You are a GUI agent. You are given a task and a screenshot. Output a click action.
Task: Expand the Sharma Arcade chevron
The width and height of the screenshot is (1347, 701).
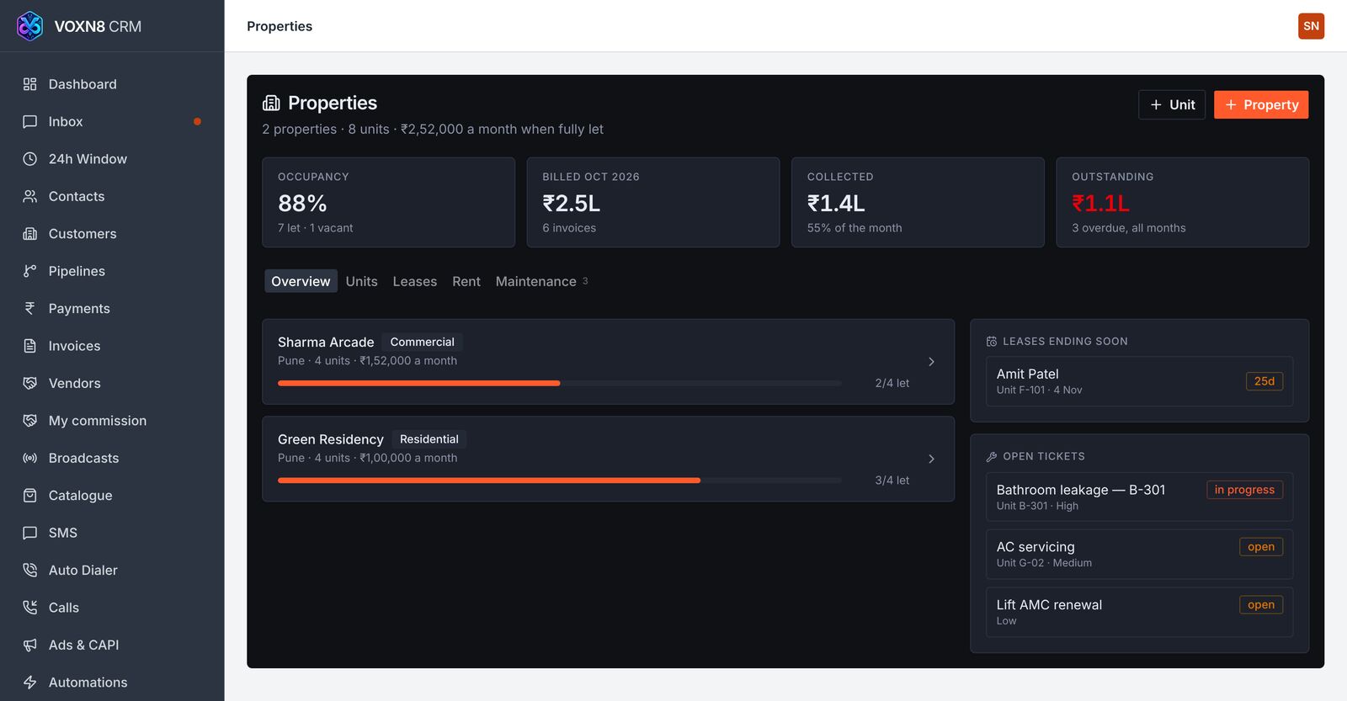pyautogui.click(x=931, y=362)
